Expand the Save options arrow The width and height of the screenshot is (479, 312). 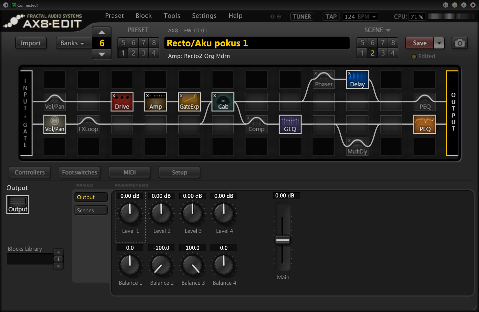coord(439,43)
